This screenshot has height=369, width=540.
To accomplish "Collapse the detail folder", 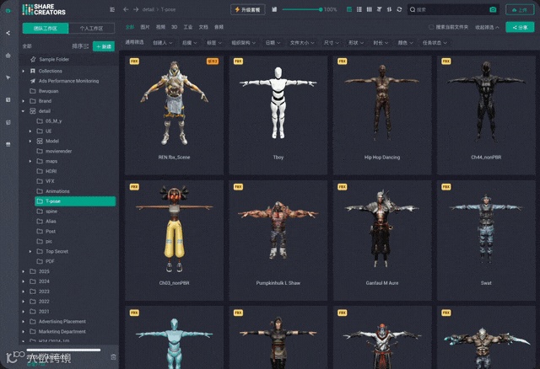I will [24, 111].
